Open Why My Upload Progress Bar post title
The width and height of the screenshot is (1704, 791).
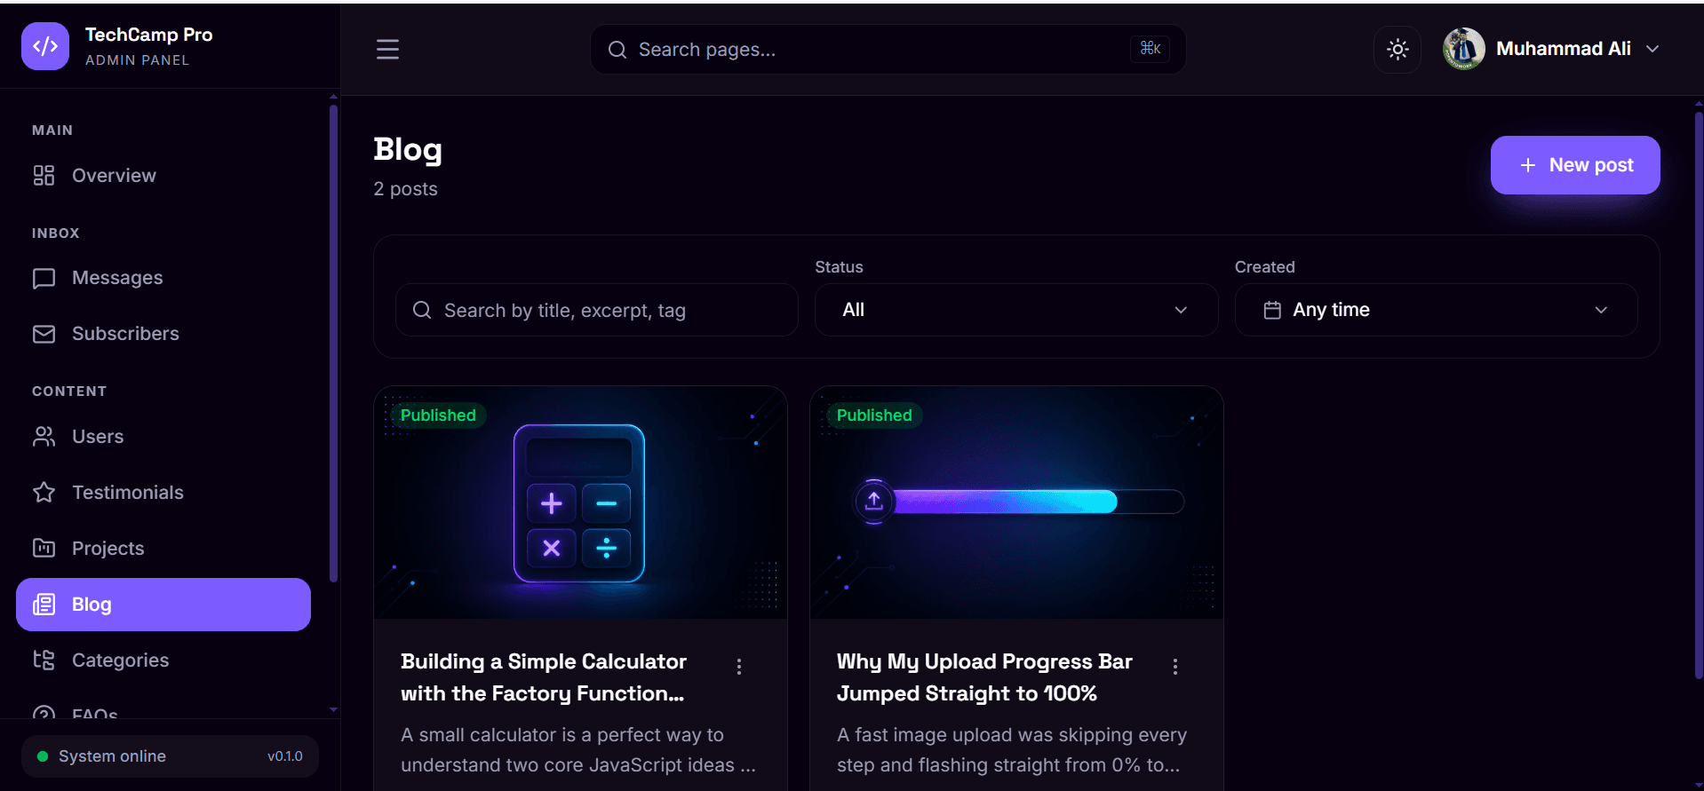[x=984, y=677]
